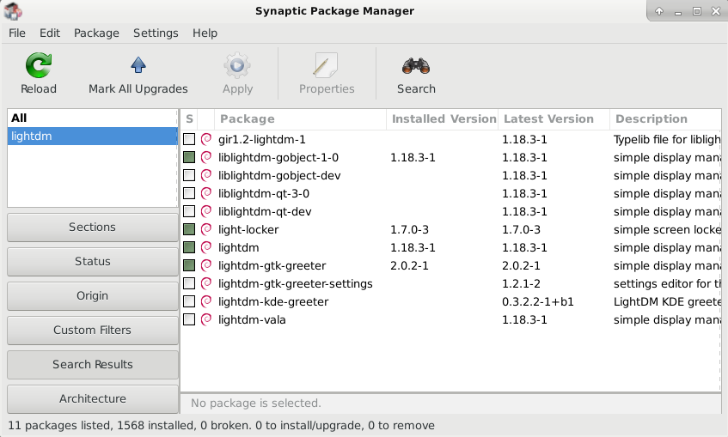Click Debian swirl icon for lightdm-kde-greeter
The image size is (728, 437).
coord(206,301)
